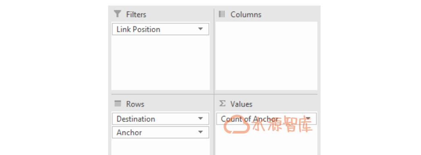Open the Anchor field dropdown arrow
The width and height of the screenshot is (421, 155).
coord(200,132)
